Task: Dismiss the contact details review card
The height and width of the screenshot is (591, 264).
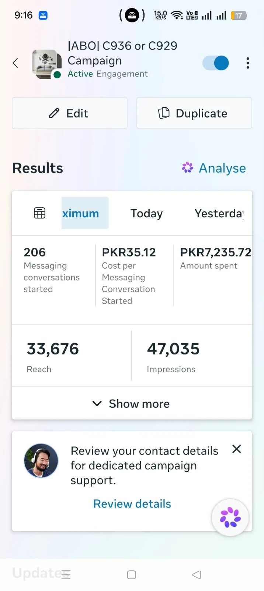Action: pos(237,449)
